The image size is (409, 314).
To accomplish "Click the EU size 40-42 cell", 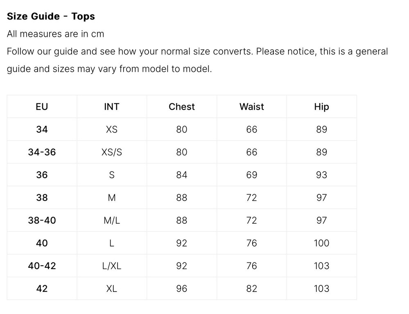I will click(x=42, y=266).
